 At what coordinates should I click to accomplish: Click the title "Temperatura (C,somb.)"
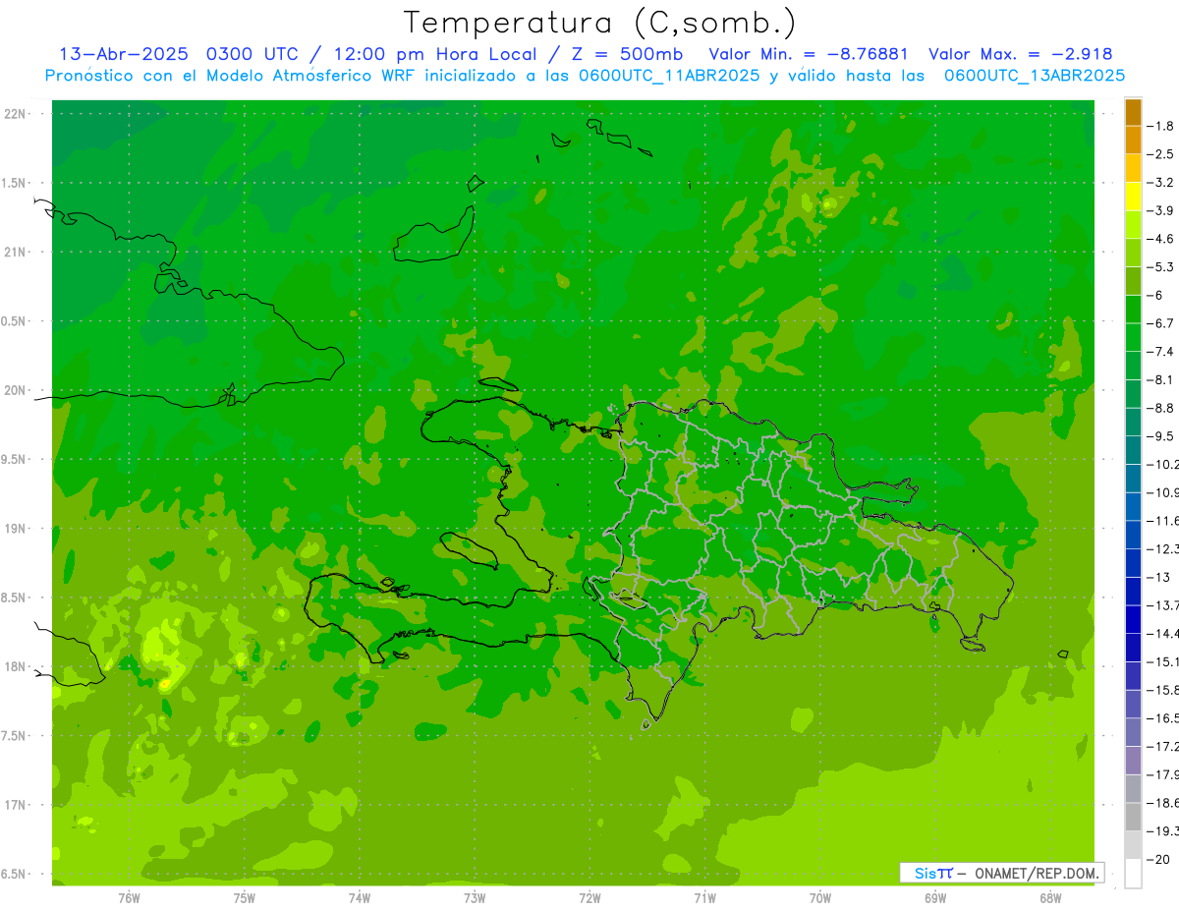(600, 23)
